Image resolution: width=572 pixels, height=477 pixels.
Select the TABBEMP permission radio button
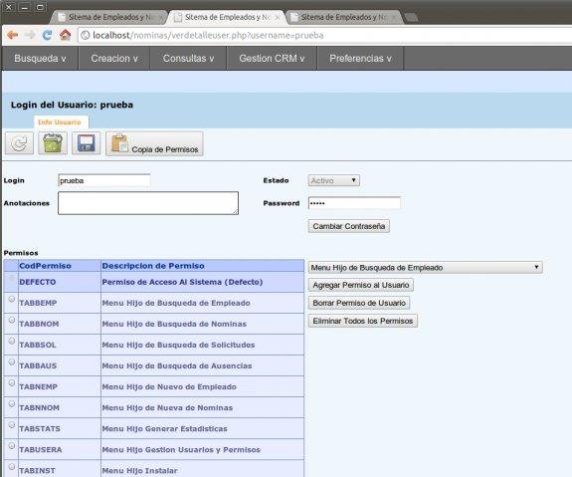[12, 299]
